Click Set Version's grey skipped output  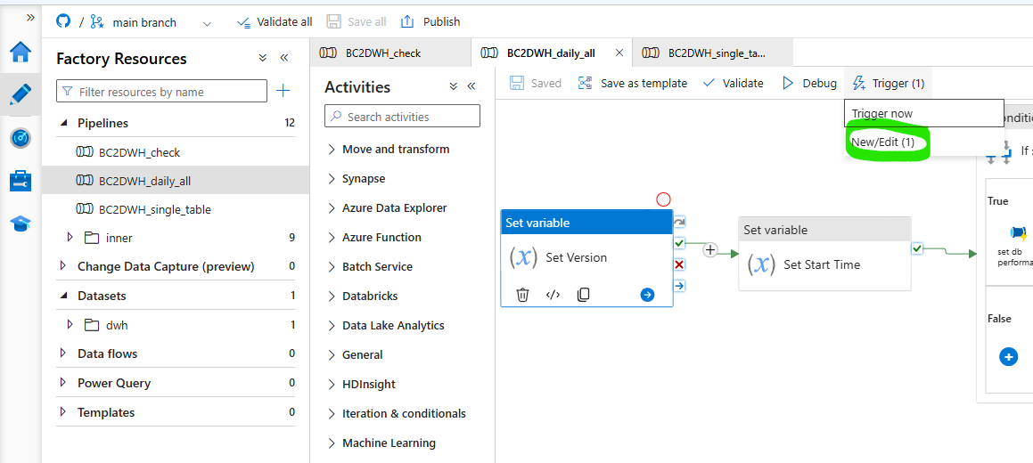click(x=679, y=223)
